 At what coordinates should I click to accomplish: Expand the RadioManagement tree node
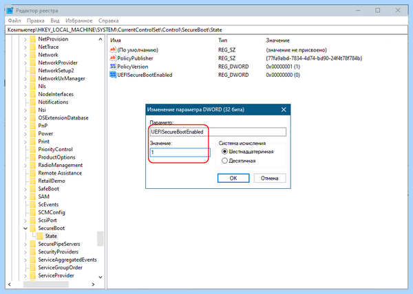click(25, 166)
